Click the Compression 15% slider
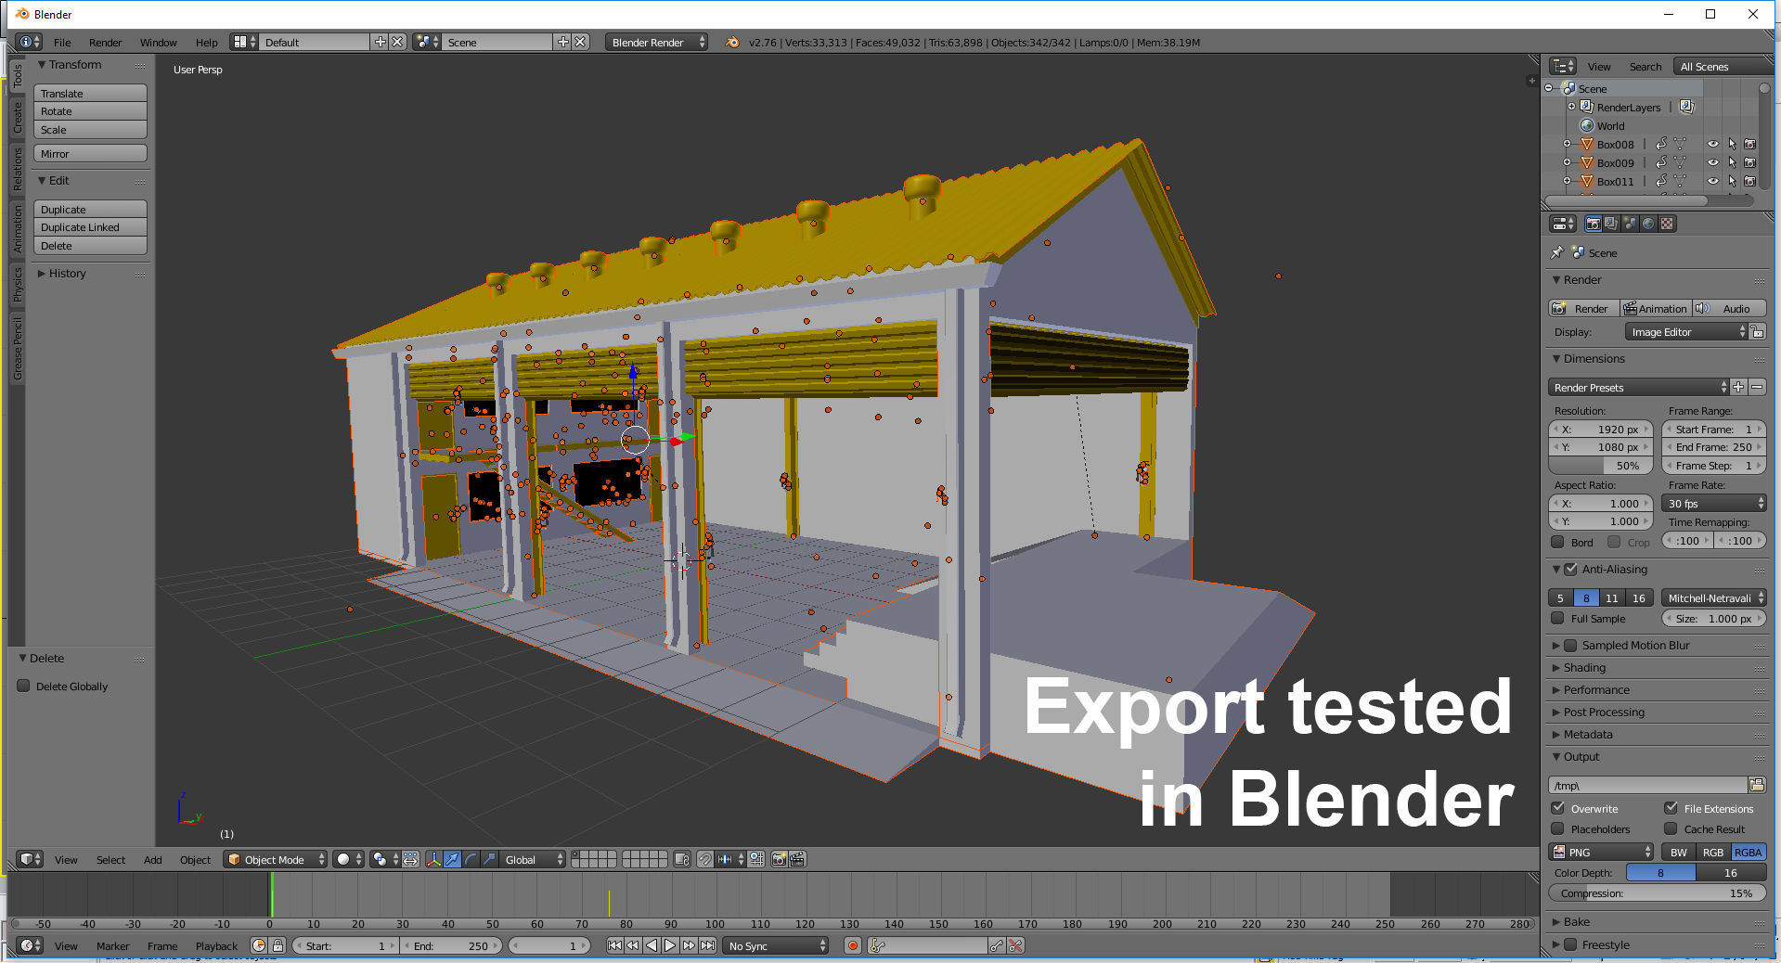The width and height of the screenshot is (1781, 963). pyautogui.click(x=1657, y=892)
